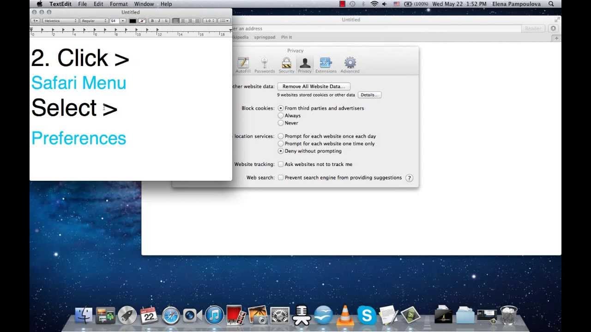The image size is (591, 332).
Task: Open the volume menu bar icon
Action: 385,4
